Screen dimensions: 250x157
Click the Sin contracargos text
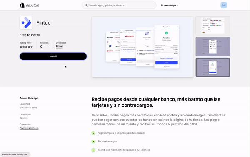[x=107, y=142]
